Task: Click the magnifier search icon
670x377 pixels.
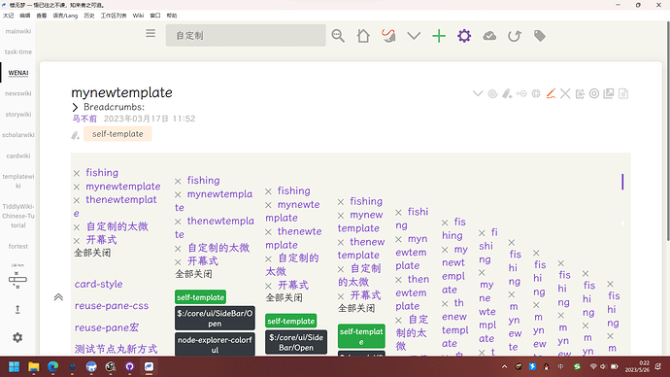Action: 338,36
